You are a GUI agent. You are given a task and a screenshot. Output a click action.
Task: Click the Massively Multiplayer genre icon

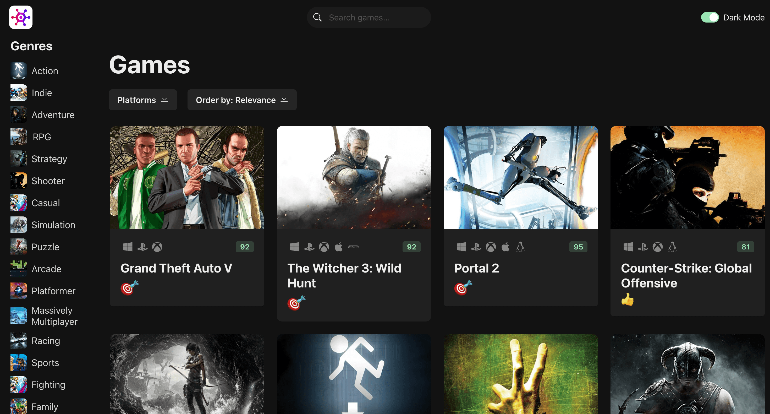pos(18,316)
